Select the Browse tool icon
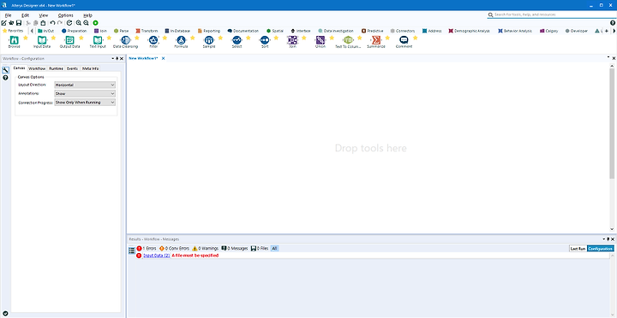This screenshot has width=617, height=318. [x=14, y=39]
